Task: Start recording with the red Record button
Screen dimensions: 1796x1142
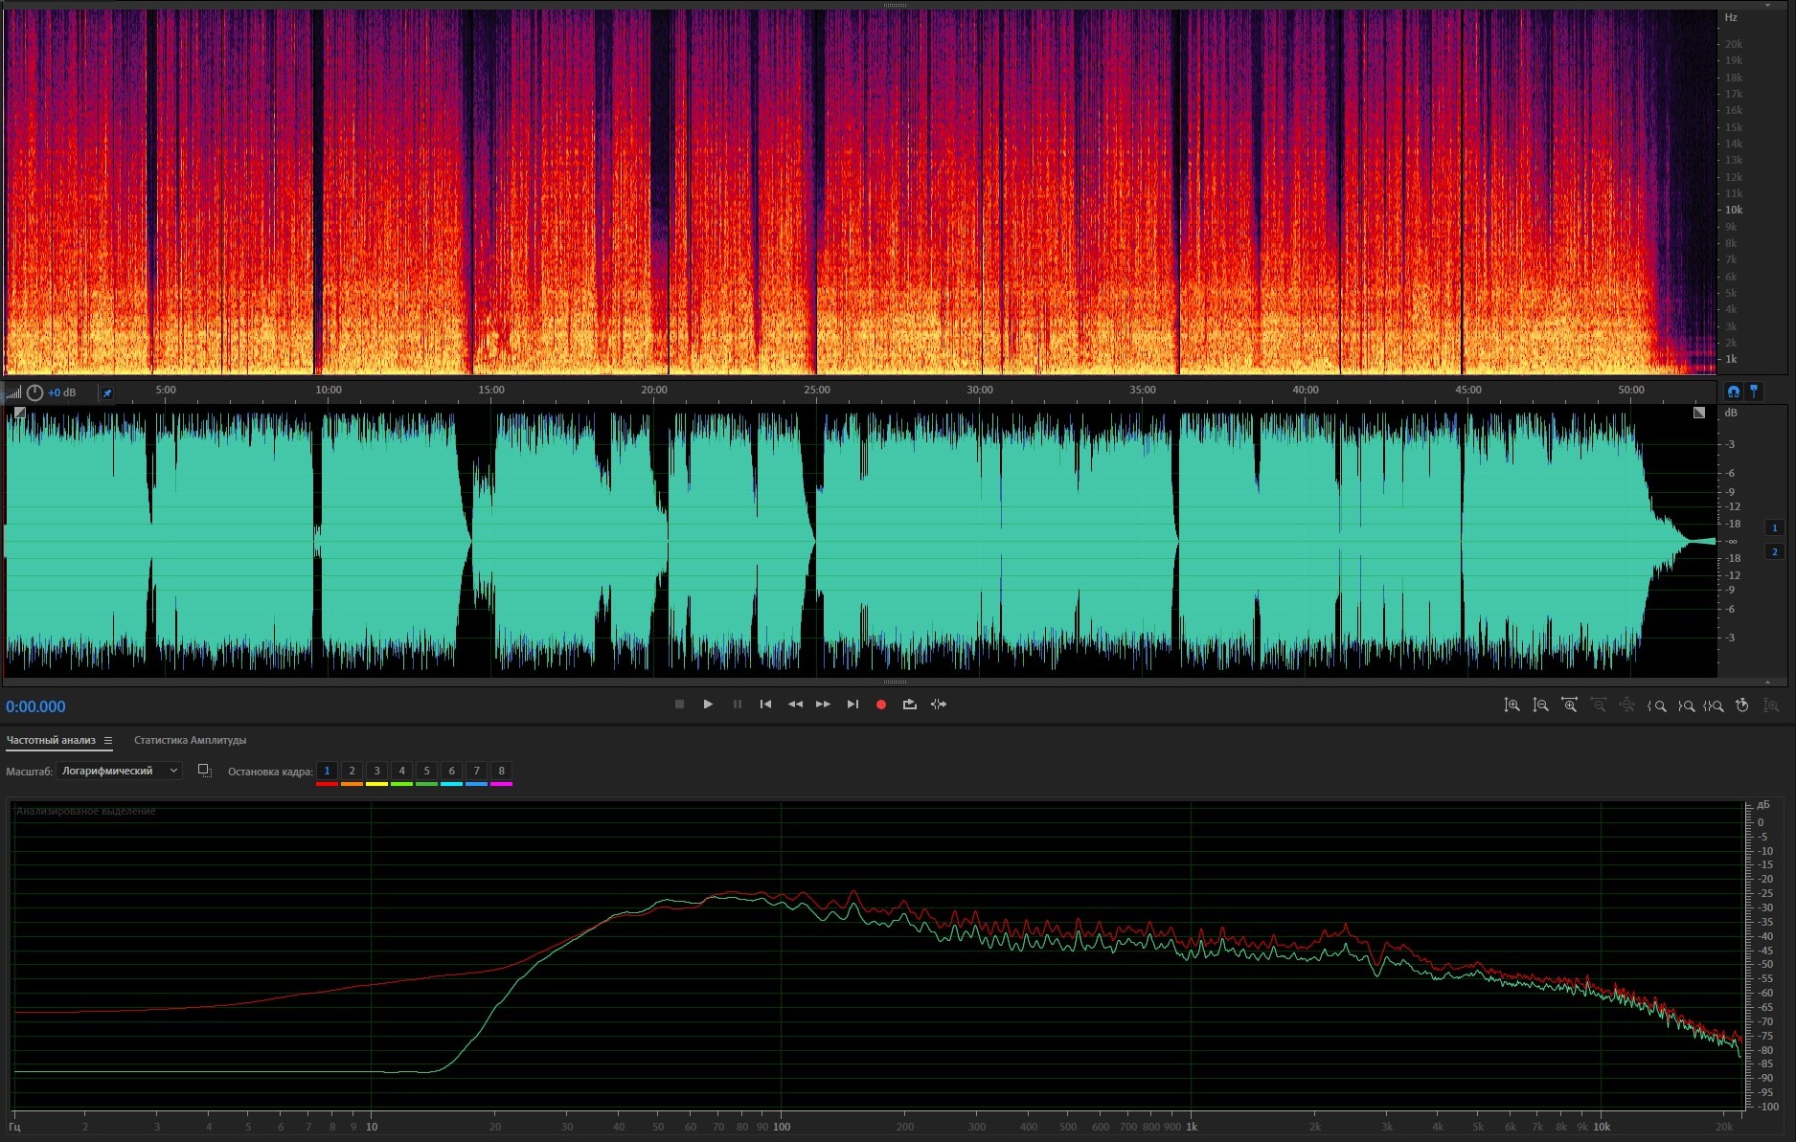Action: click(x=881, y=705)
